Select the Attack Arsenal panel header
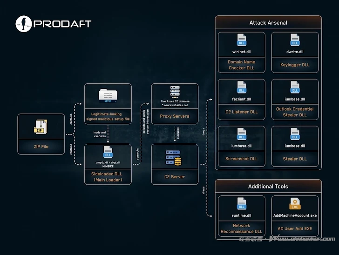This screenshot has height=255, width=339. (268, 23)
